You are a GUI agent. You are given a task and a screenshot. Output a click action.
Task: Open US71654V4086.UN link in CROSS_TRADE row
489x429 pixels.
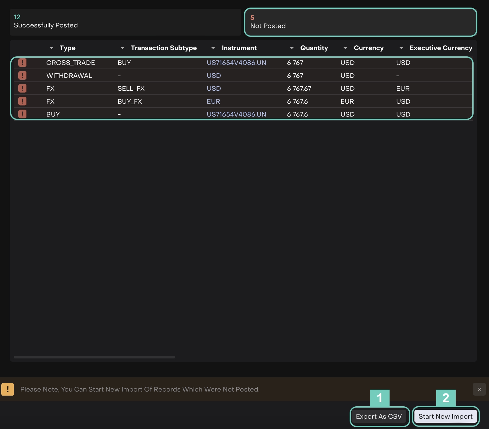pos(236,63)
